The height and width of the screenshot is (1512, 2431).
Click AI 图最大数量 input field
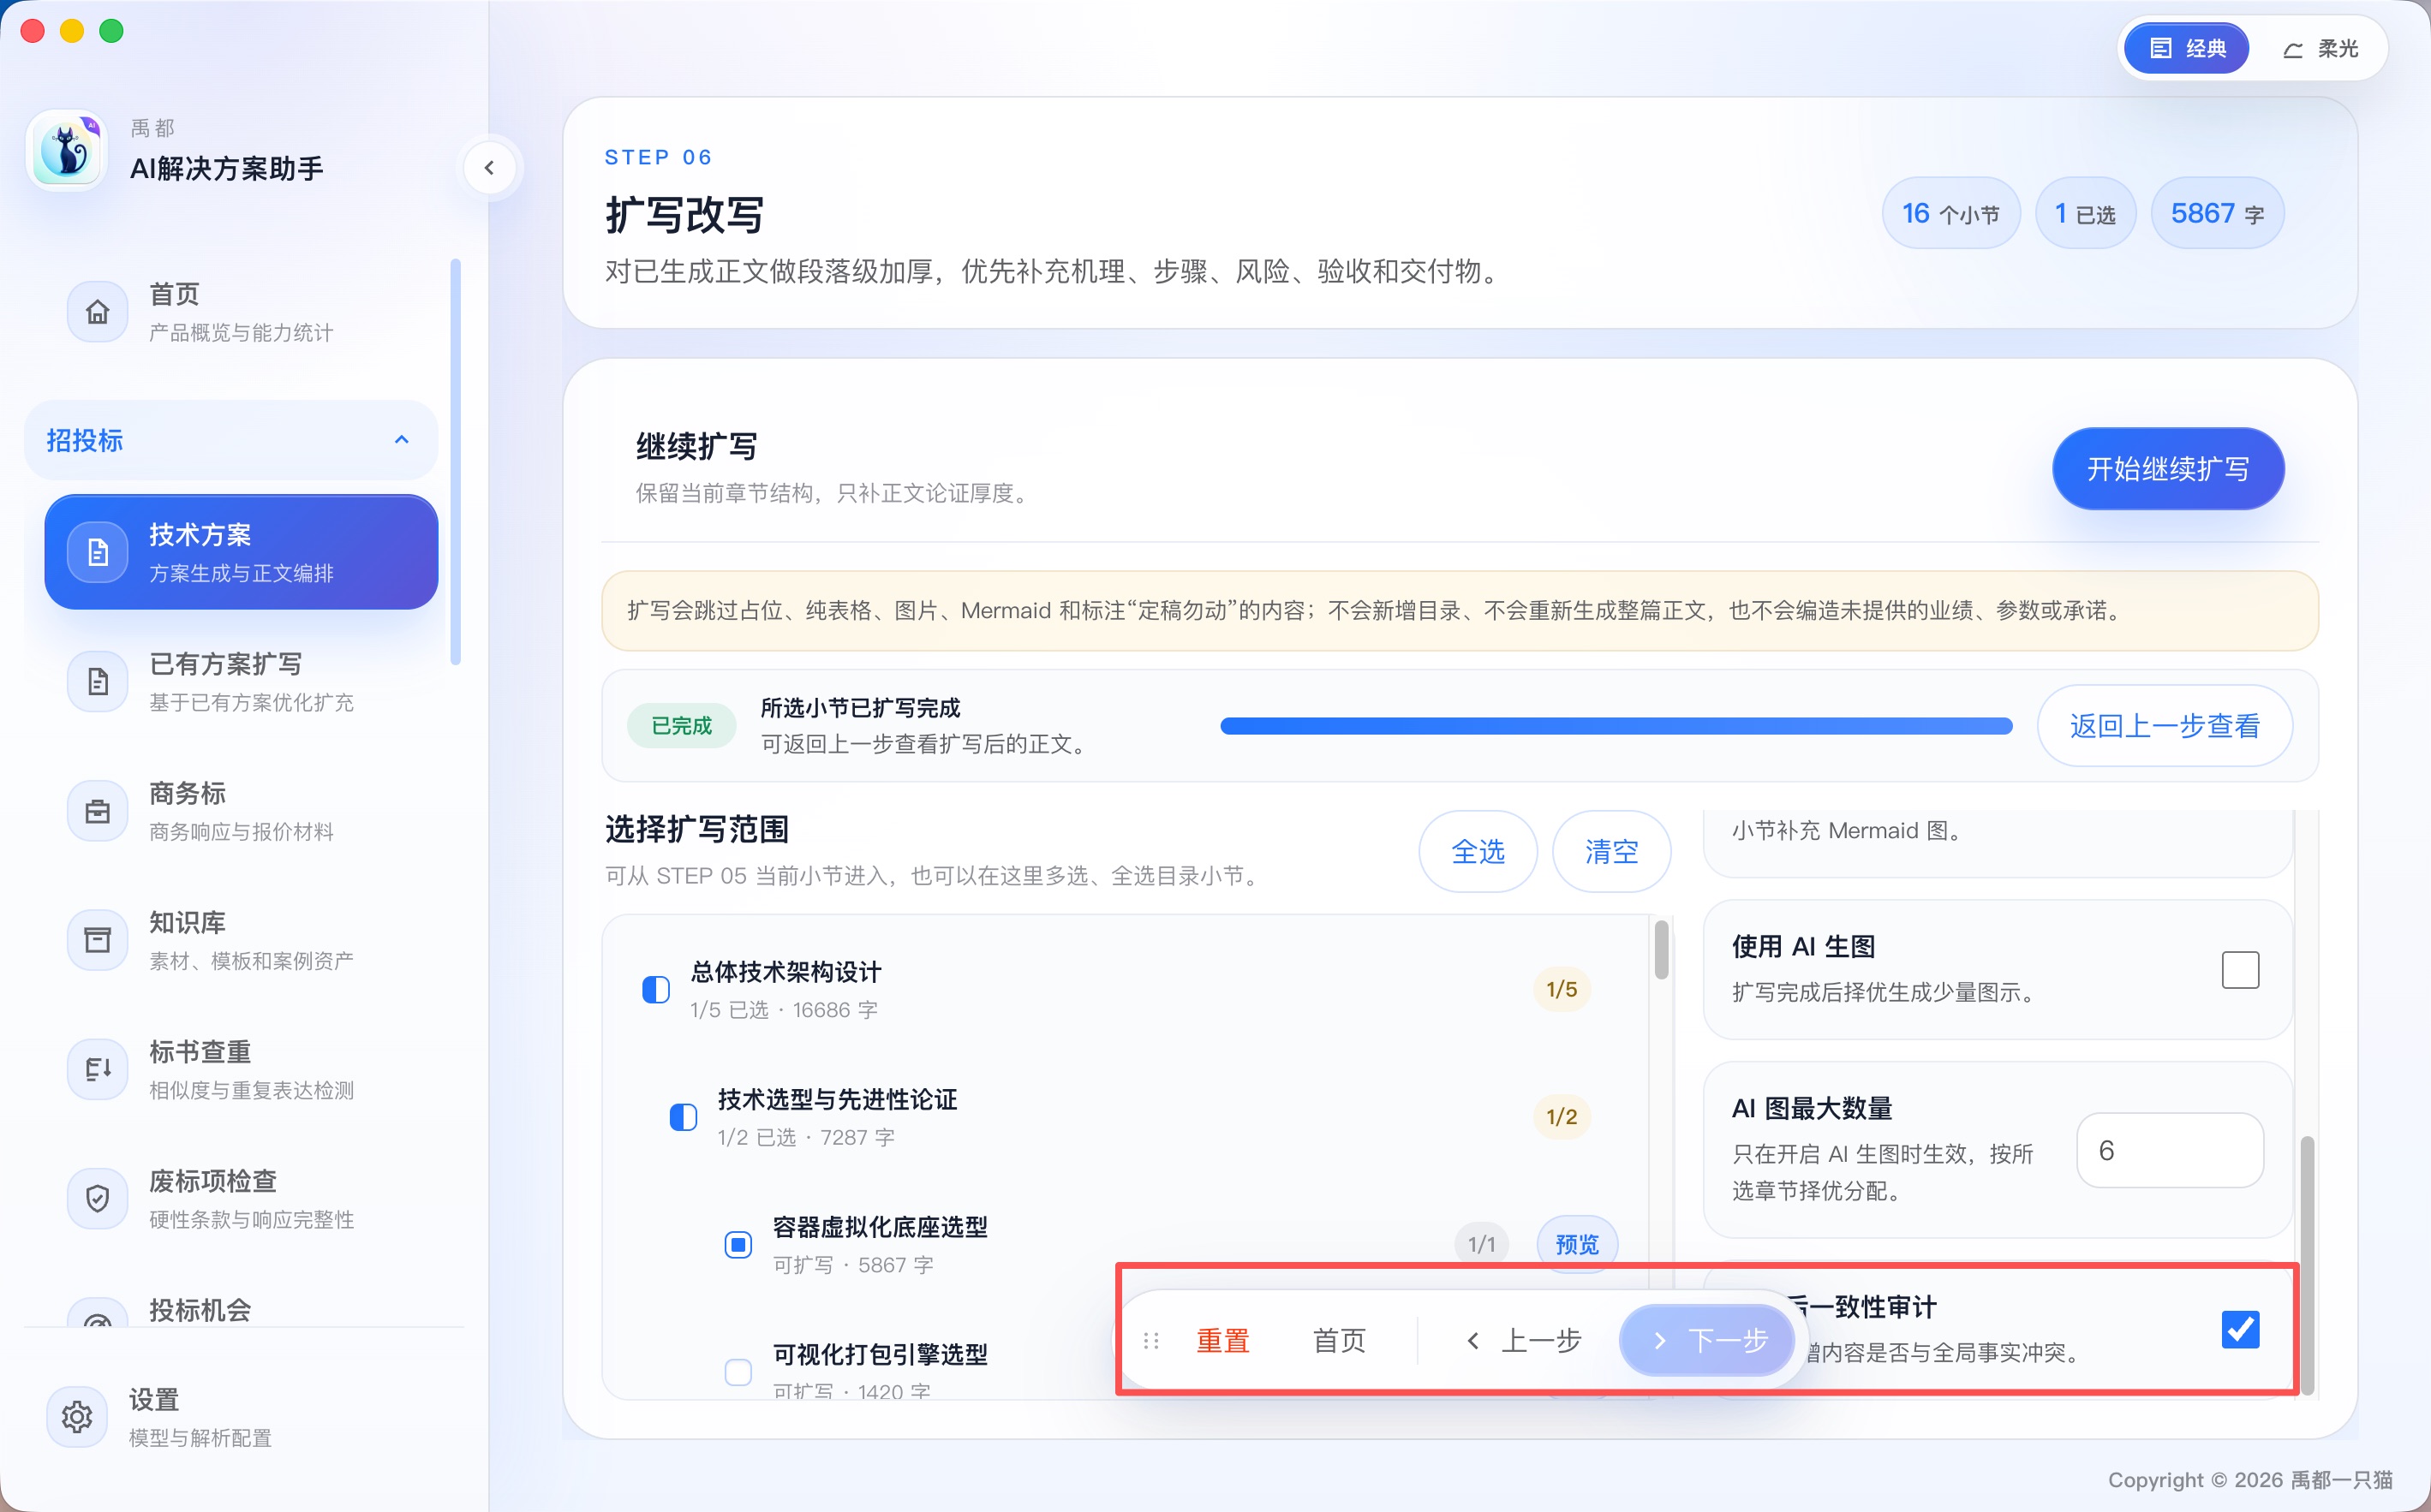coord(2170,1150)
